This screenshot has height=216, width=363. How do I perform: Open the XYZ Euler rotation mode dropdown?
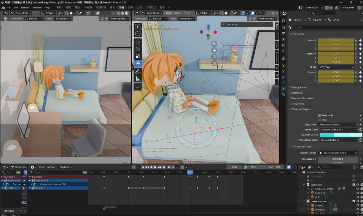tap(336, 67)
